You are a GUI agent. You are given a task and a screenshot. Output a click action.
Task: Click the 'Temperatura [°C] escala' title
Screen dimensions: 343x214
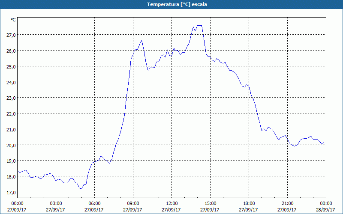click(x=177, y=4)
